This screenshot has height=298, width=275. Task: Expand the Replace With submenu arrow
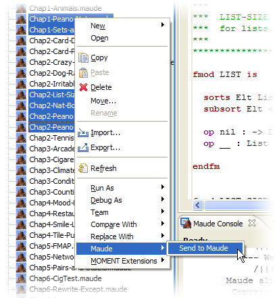coord(163,236)
